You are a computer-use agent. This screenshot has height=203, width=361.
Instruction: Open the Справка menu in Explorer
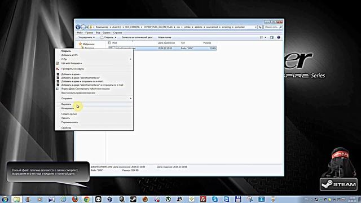[x=117, y=33]
